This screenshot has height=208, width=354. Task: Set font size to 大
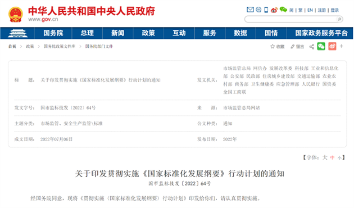point(325,157)
